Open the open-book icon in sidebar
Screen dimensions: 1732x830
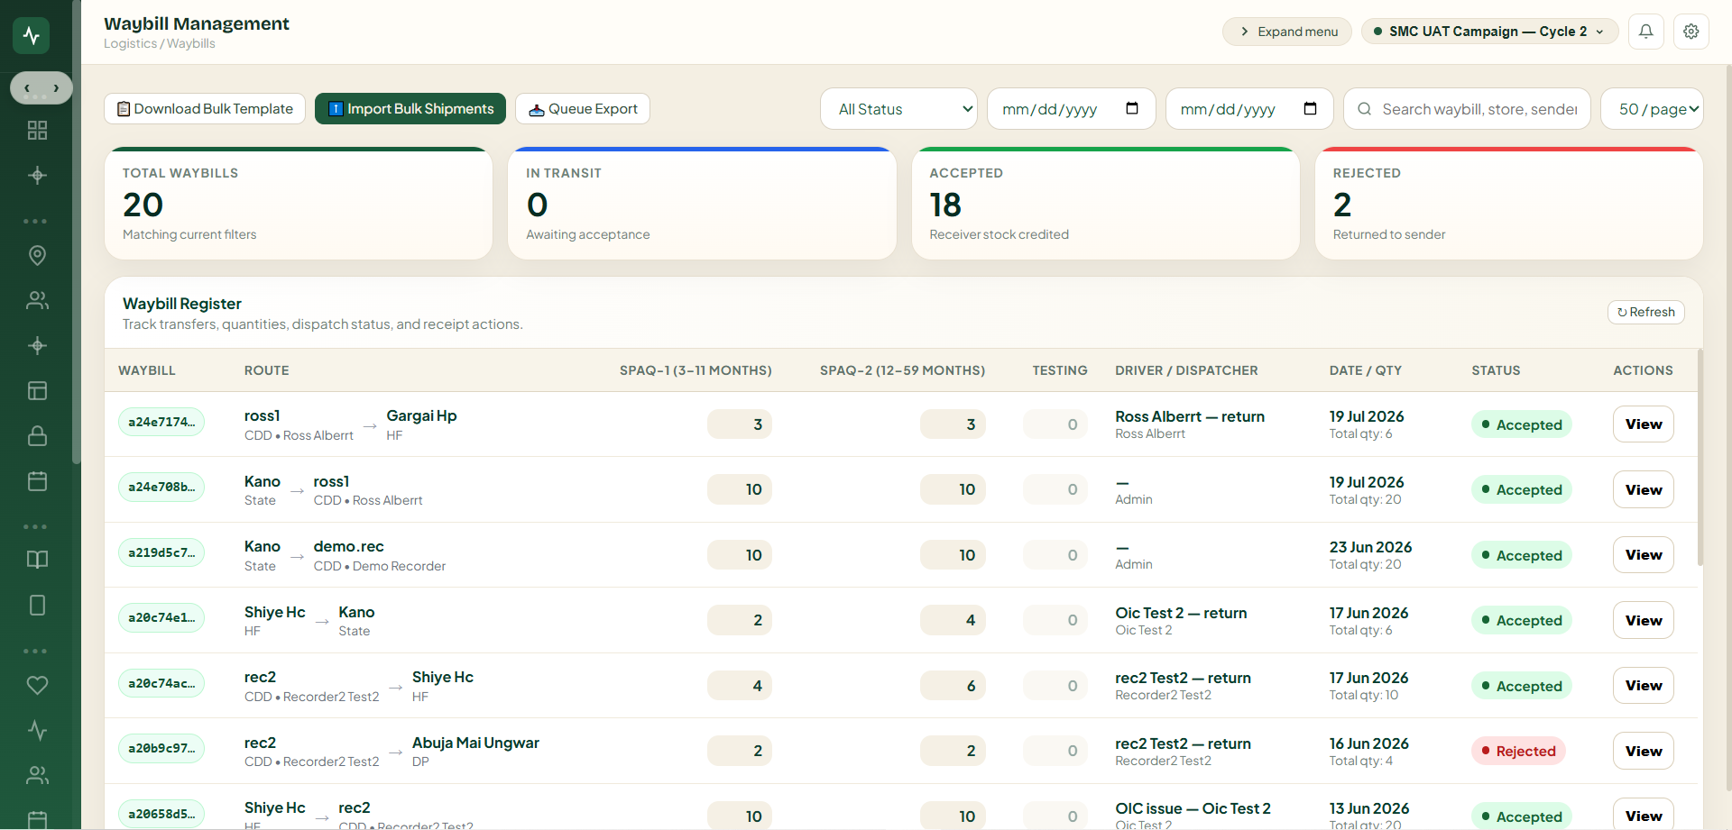pyautogui.click(x=37, y=560)
